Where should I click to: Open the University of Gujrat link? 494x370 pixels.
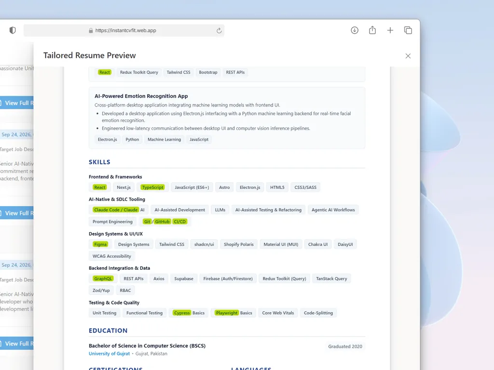[x=110, y=354]
